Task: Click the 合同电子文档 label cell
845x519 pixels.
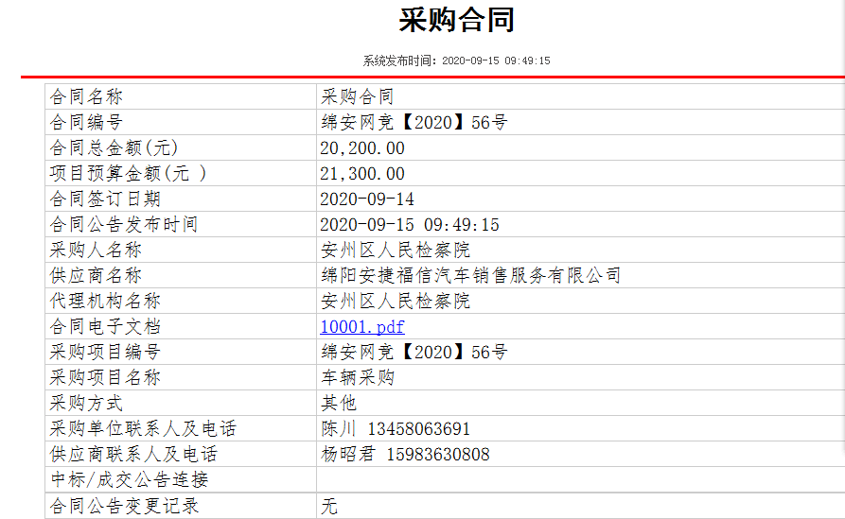Action: 105,327
